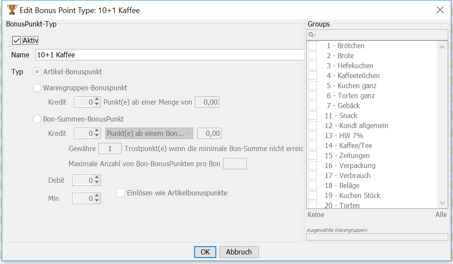453x264 pixels.
Task: Click the Name field with 10+1 Kaffee
Action: 169,55
